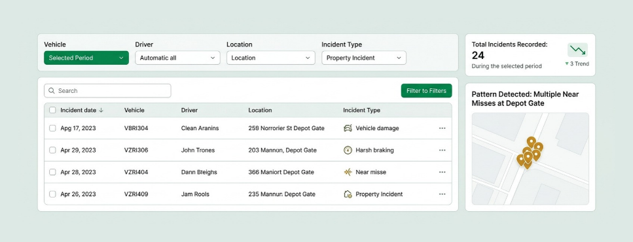
Task: Click the Apr 29, 2023 date cell
Action: coord(79,150)
